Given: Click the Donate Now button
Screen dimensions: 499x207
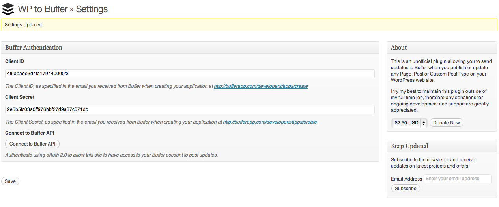Looking at the screenshot, I should coord(446,123).
